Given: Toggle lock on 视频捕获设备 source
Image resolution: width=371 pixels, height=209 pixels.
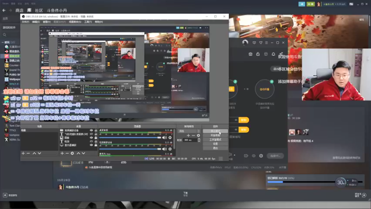Looking at the screenshot, I should click(x=96, y=131).
